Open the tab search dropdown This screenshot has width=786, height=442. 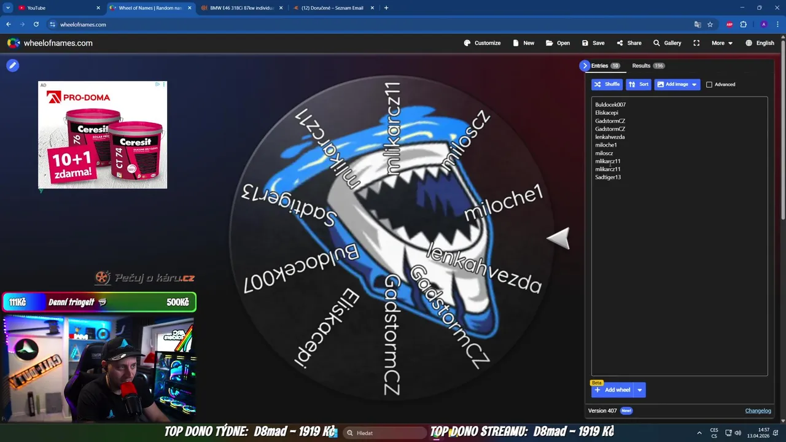(x=7, y=8)
